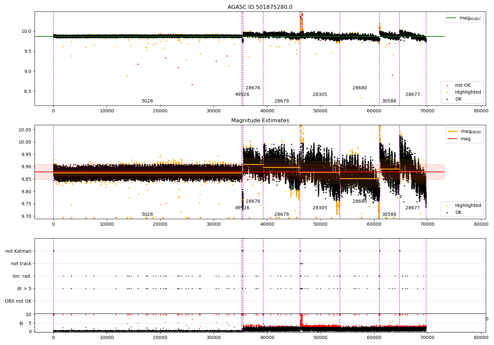Viewport: 494px width, 345px height.
Task: Click the 'OBS not OK' axis label
Action: [x=18, y=301]
